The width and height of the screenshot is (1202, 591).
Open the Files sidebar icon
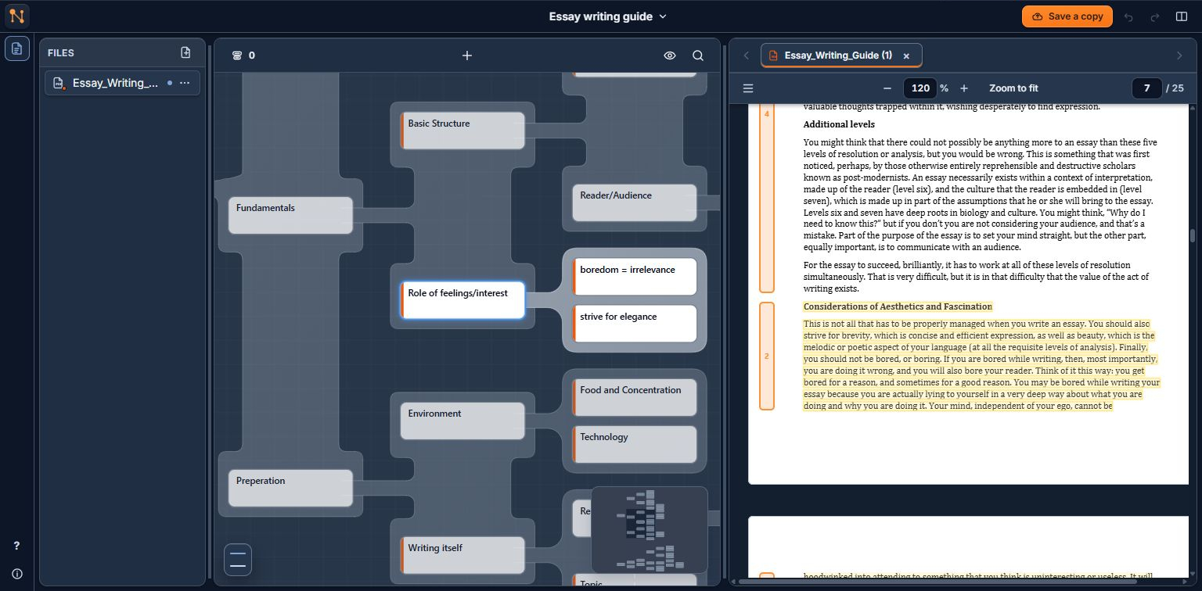pyautogui.click(x=17, y=48)
